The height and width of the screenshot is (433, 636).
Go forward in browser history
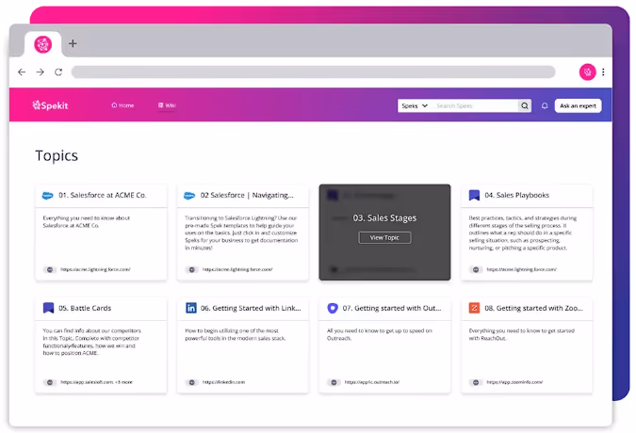click(41, 72)
